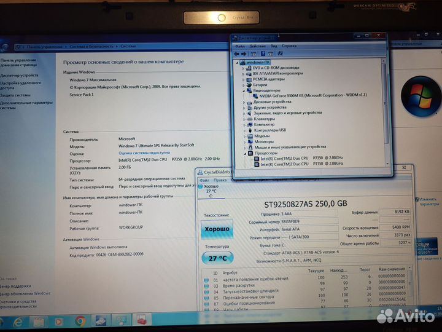This screenshot has height=332, width=442.
Task: Expand the Контроллеры USB node
Action: click(x=244, y=130)
